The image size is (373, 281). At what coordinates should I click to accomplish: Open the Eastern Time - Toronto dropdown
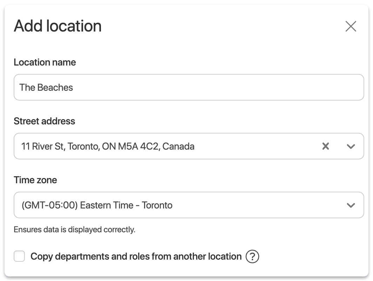[175, 205]
